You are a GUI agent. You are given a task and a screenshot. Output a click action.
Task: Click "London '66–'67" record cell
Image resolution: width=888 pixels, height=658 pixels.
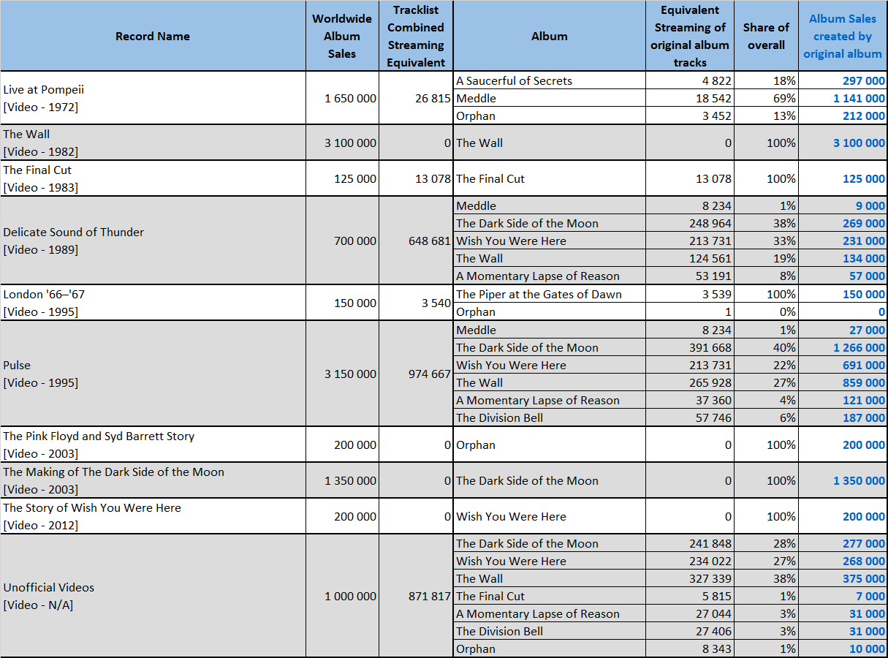point(153,303)
